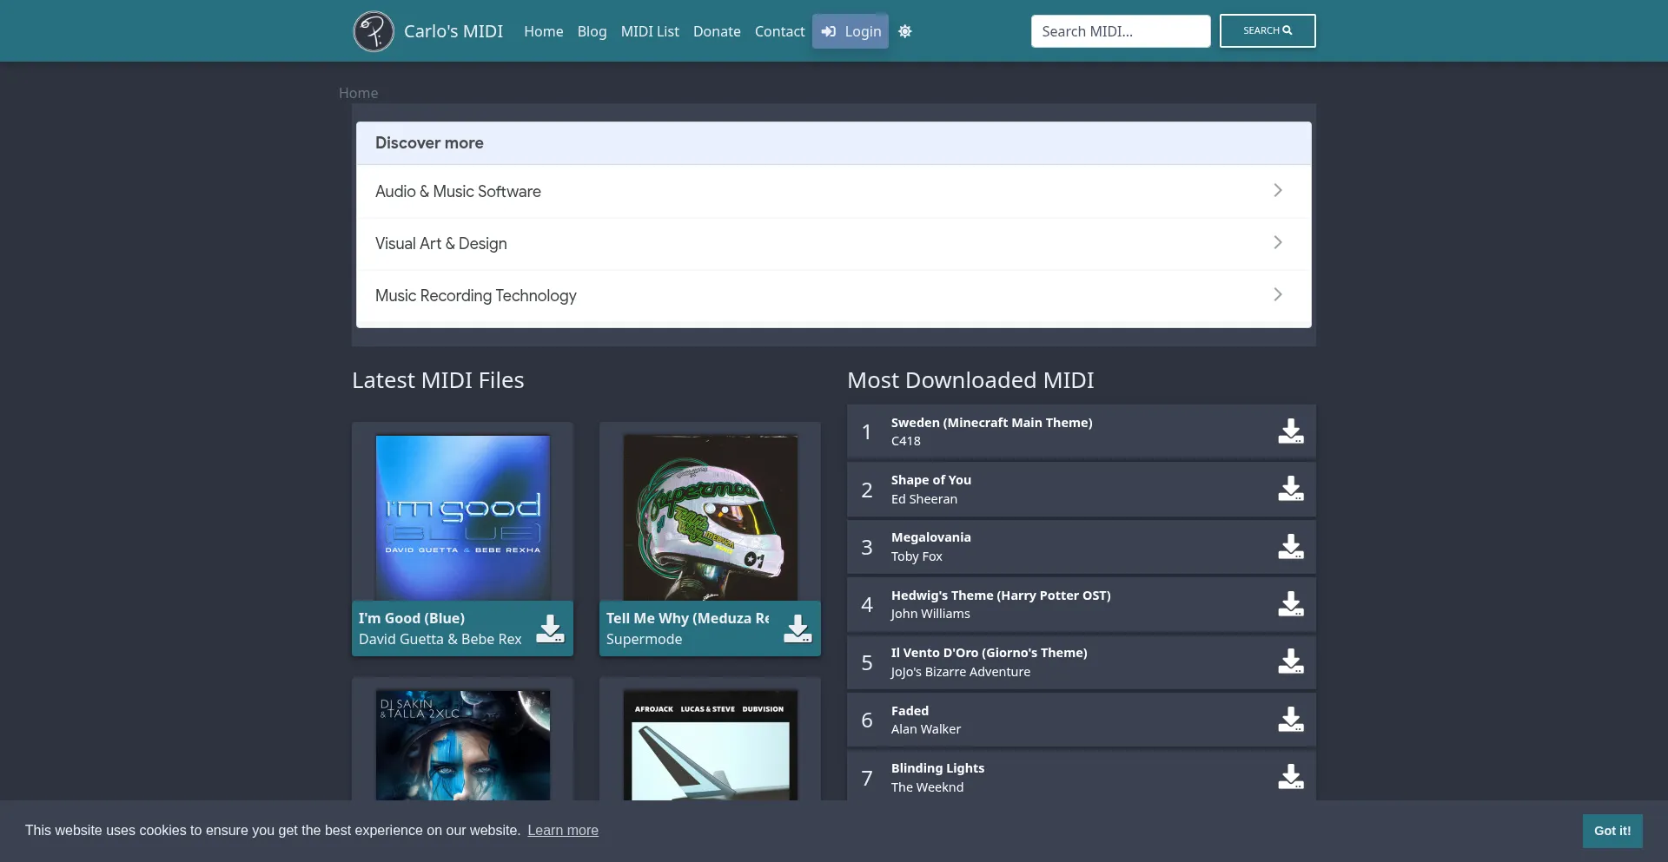Open Megalovania song title
Image resolution: width=1668 pixels, height=862 pixels.
click(x=931, y=537)
